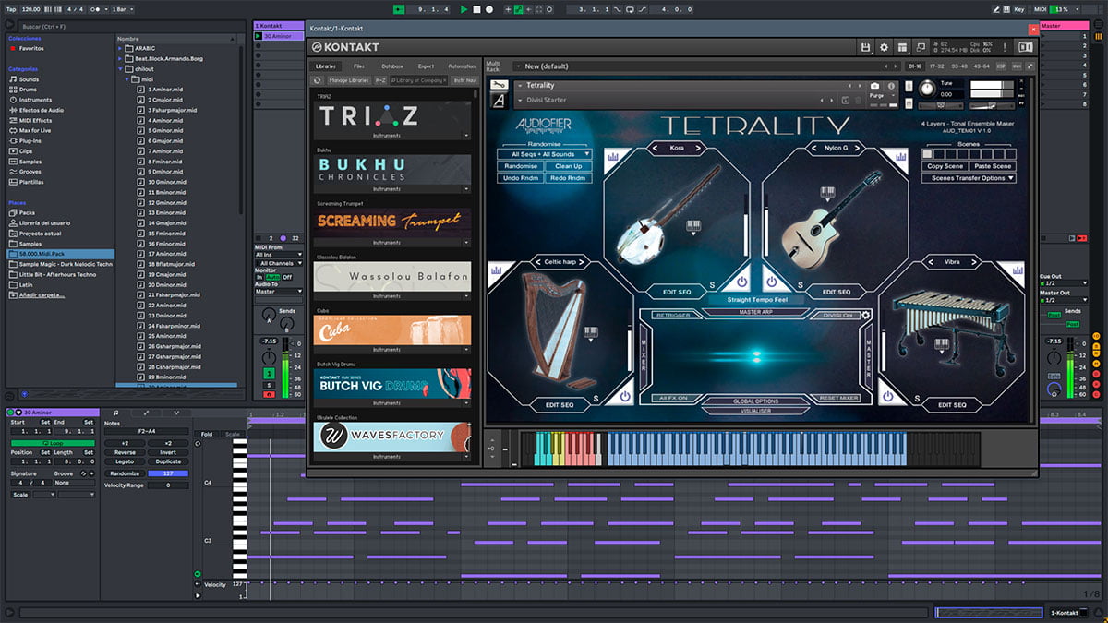Select previous sound arrow beside Celtic harp
Image resolution: width=1108 pixels, height=623 pixels.
538,262
